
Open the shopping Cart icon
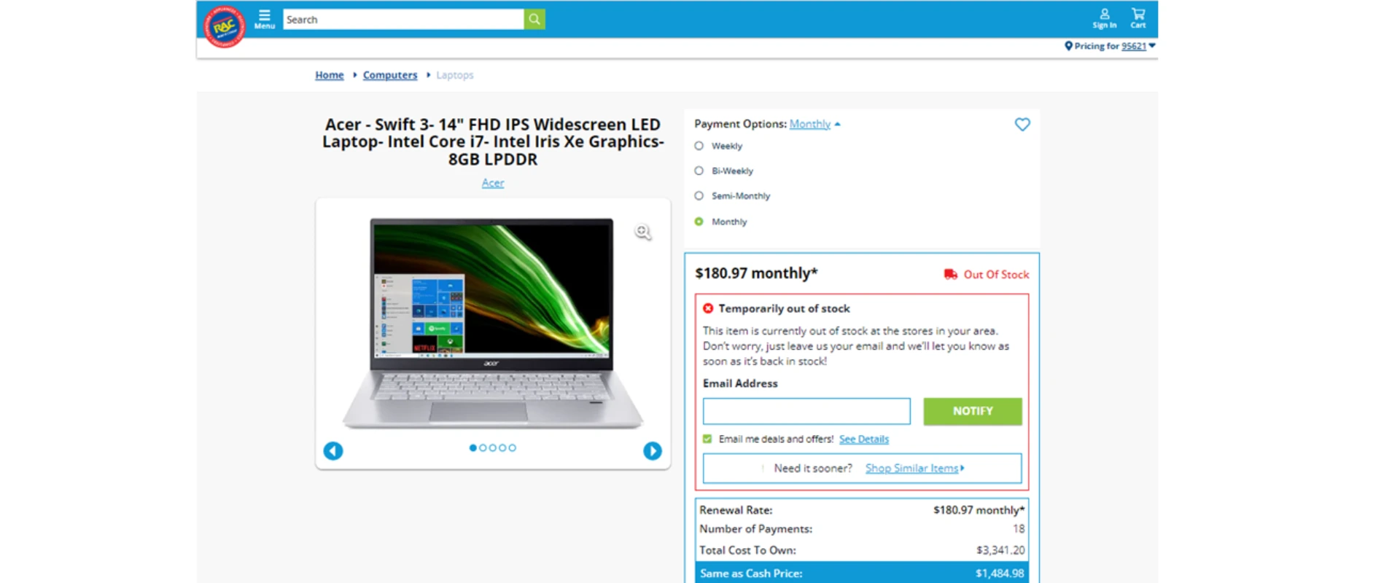click(1138, 18)
